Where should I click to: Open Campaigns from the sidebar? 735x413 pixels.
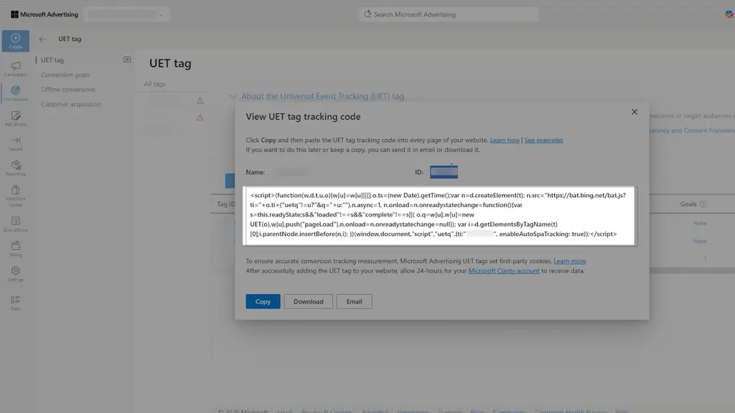pyautogui.click(x=16, y=68)
